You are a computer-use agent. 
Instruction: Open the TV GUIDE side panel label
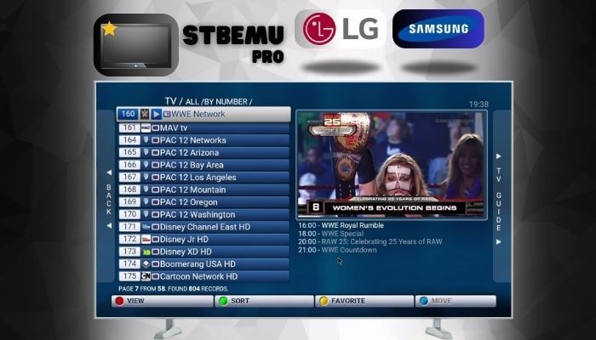[498, 200]
